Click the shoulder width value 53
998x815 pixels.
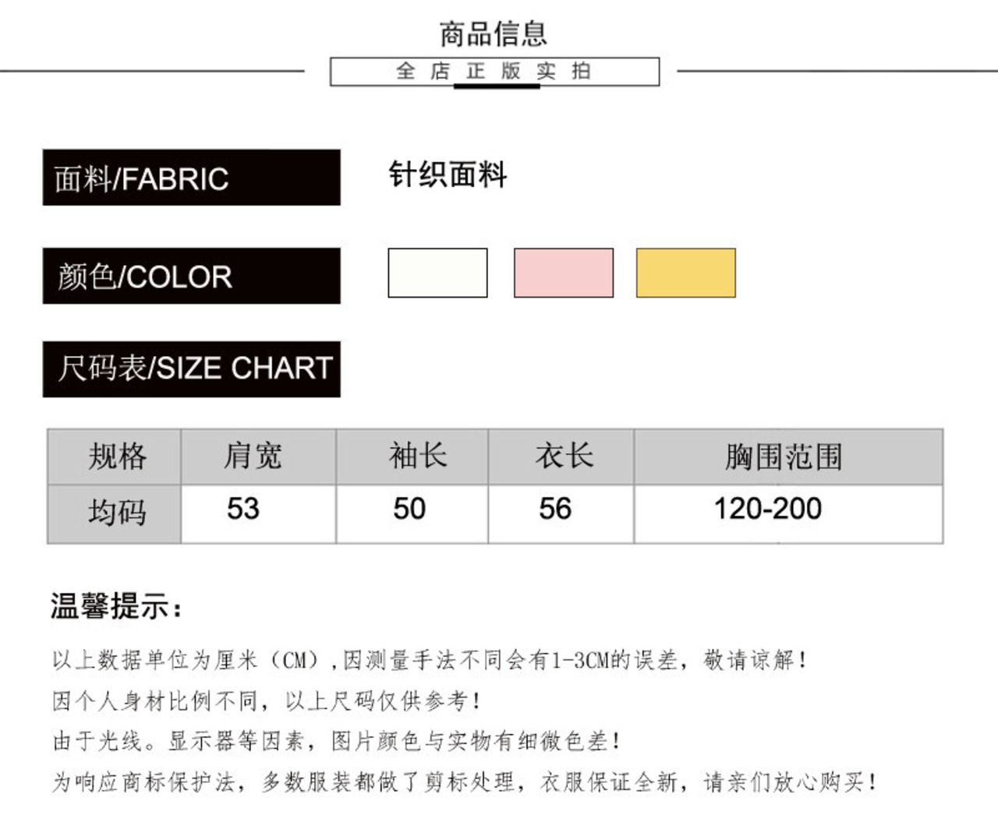pyautogui.click(x=243, y=510)
